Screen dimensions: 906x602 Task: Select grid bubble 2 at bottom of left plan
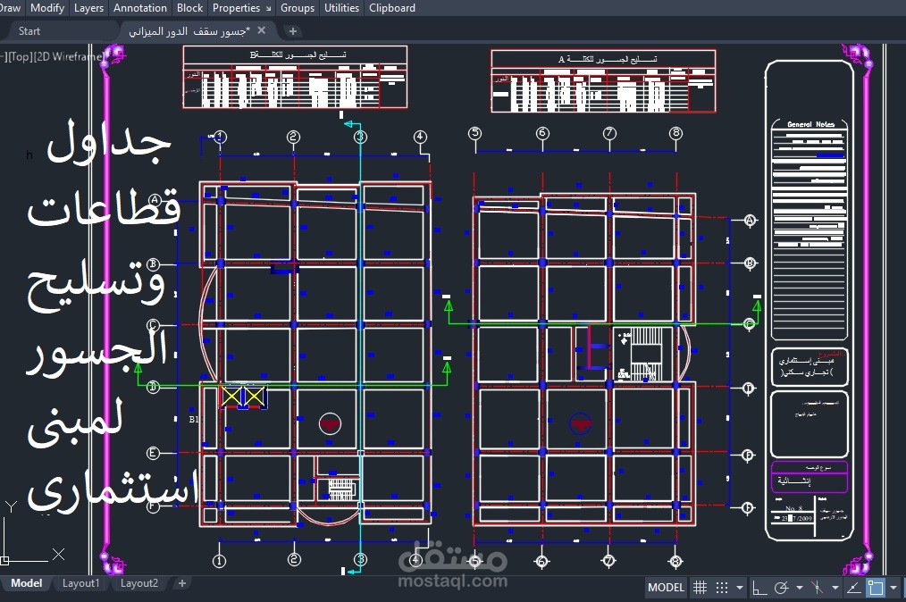pos(294,560)
